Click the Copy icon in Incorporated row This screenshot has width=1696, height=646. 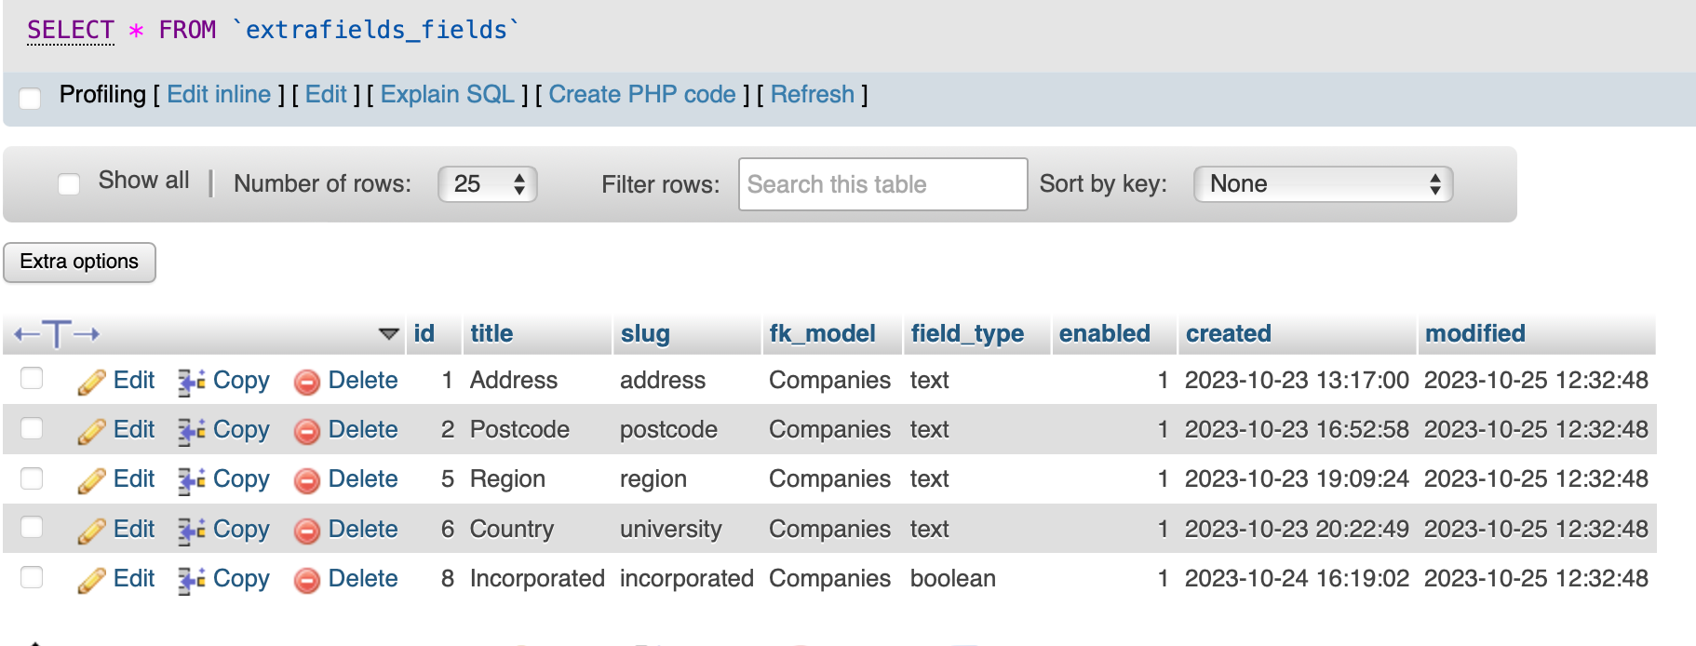pyautogui.click(x=192, y=580)
